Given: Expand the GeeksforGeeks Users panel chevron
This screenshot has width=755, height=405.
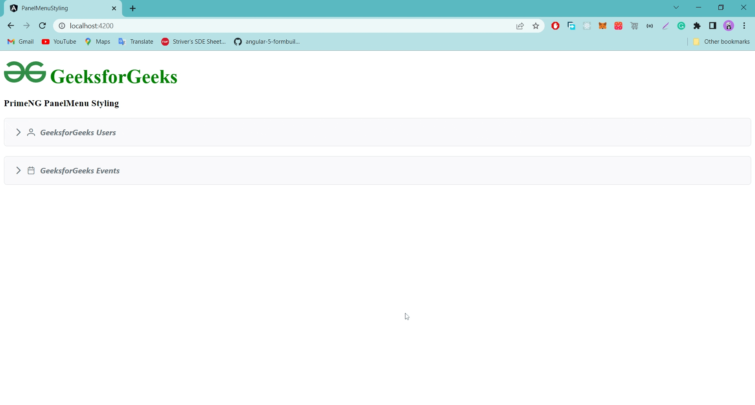Looking at the screenshot, I should 18,133.
